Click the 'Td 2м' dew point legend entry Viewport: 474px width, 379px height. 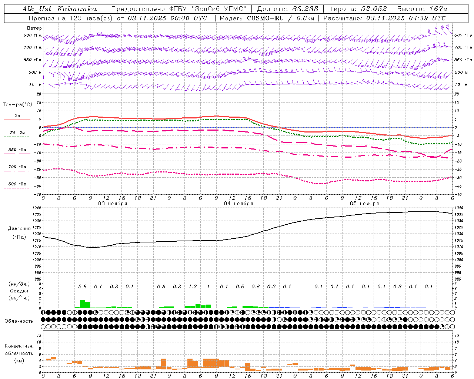(x=17, y=133)
